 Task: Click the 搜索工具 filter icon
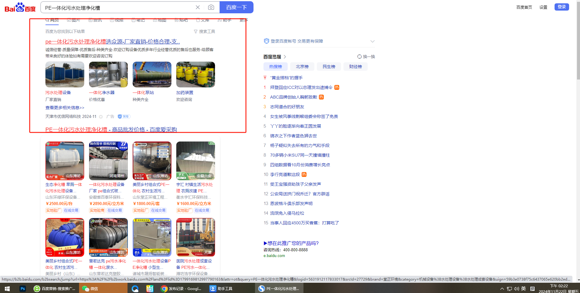pyautogui.click(x=196, y=31)
